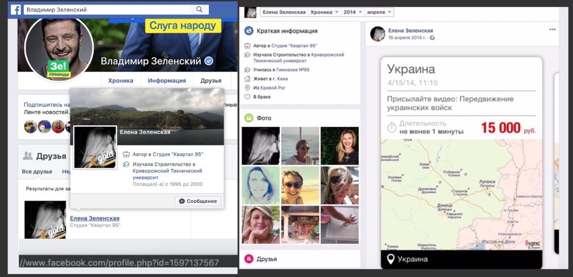
Task: Click the Киев city link
Action: pos(282,79)
